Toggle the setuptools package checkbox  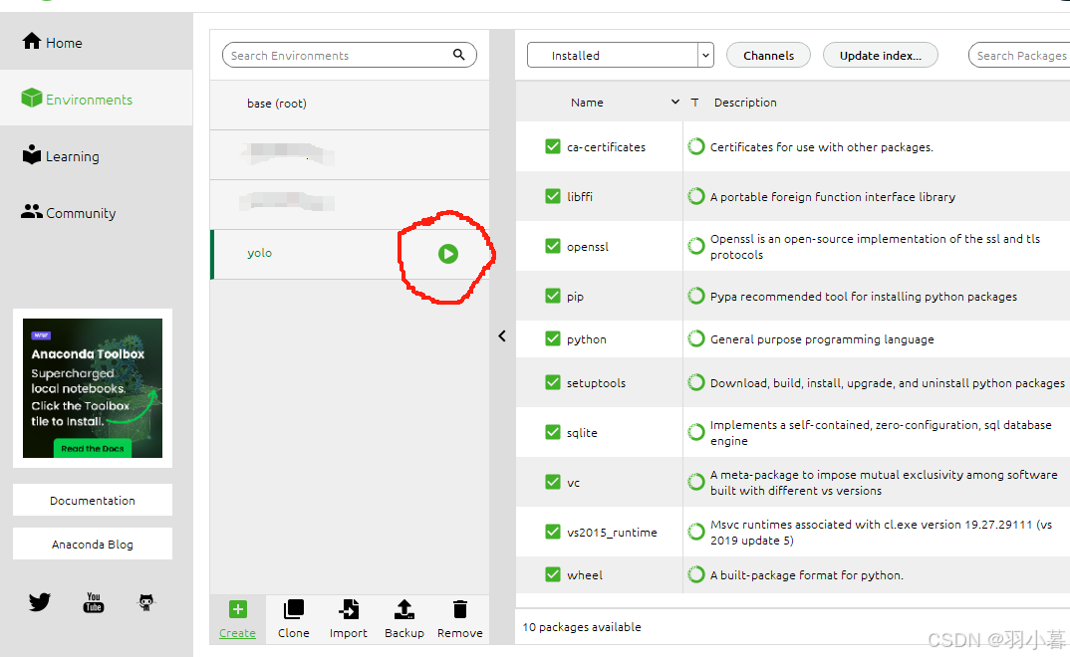553,382
